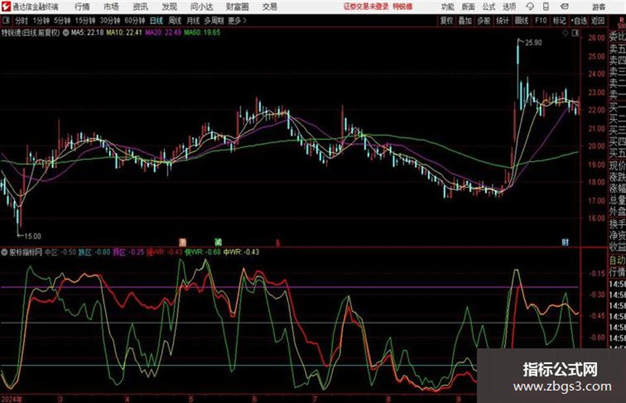Click the 多股 multi-stock toolbar button
Screen dimensions: 626x403
click(x=484, y=21)
